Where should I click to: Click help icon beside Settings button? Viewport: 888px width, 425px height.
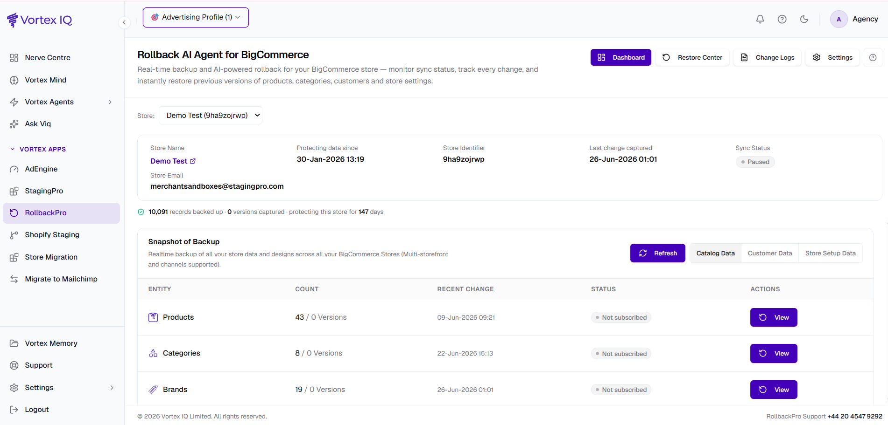point(873,57)
